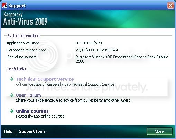Screen dimensions: 176x139
Task: Open Help from the bottom bar
Action: pyautogui.click(x=8, y=131)
